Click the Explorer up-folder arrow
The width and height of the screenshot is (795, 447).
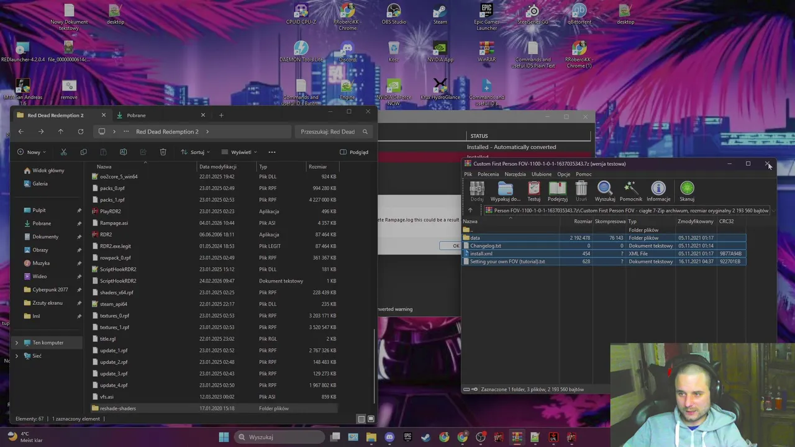[x=60, y=132]
